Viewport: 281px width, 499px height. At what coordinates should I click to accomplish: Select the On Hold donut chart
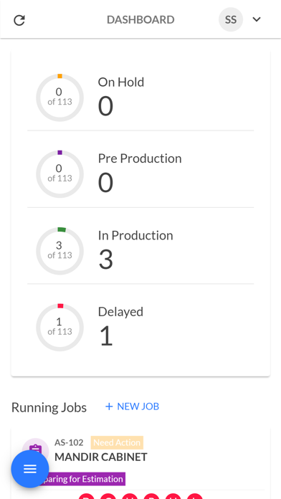(59, 98)
